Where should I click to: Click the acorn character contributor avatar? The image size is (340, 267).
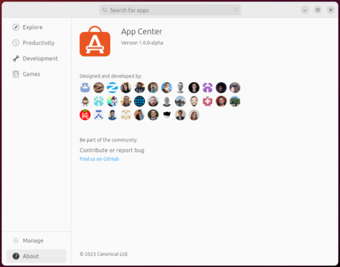pyautogui.click(x=85, y=101)
